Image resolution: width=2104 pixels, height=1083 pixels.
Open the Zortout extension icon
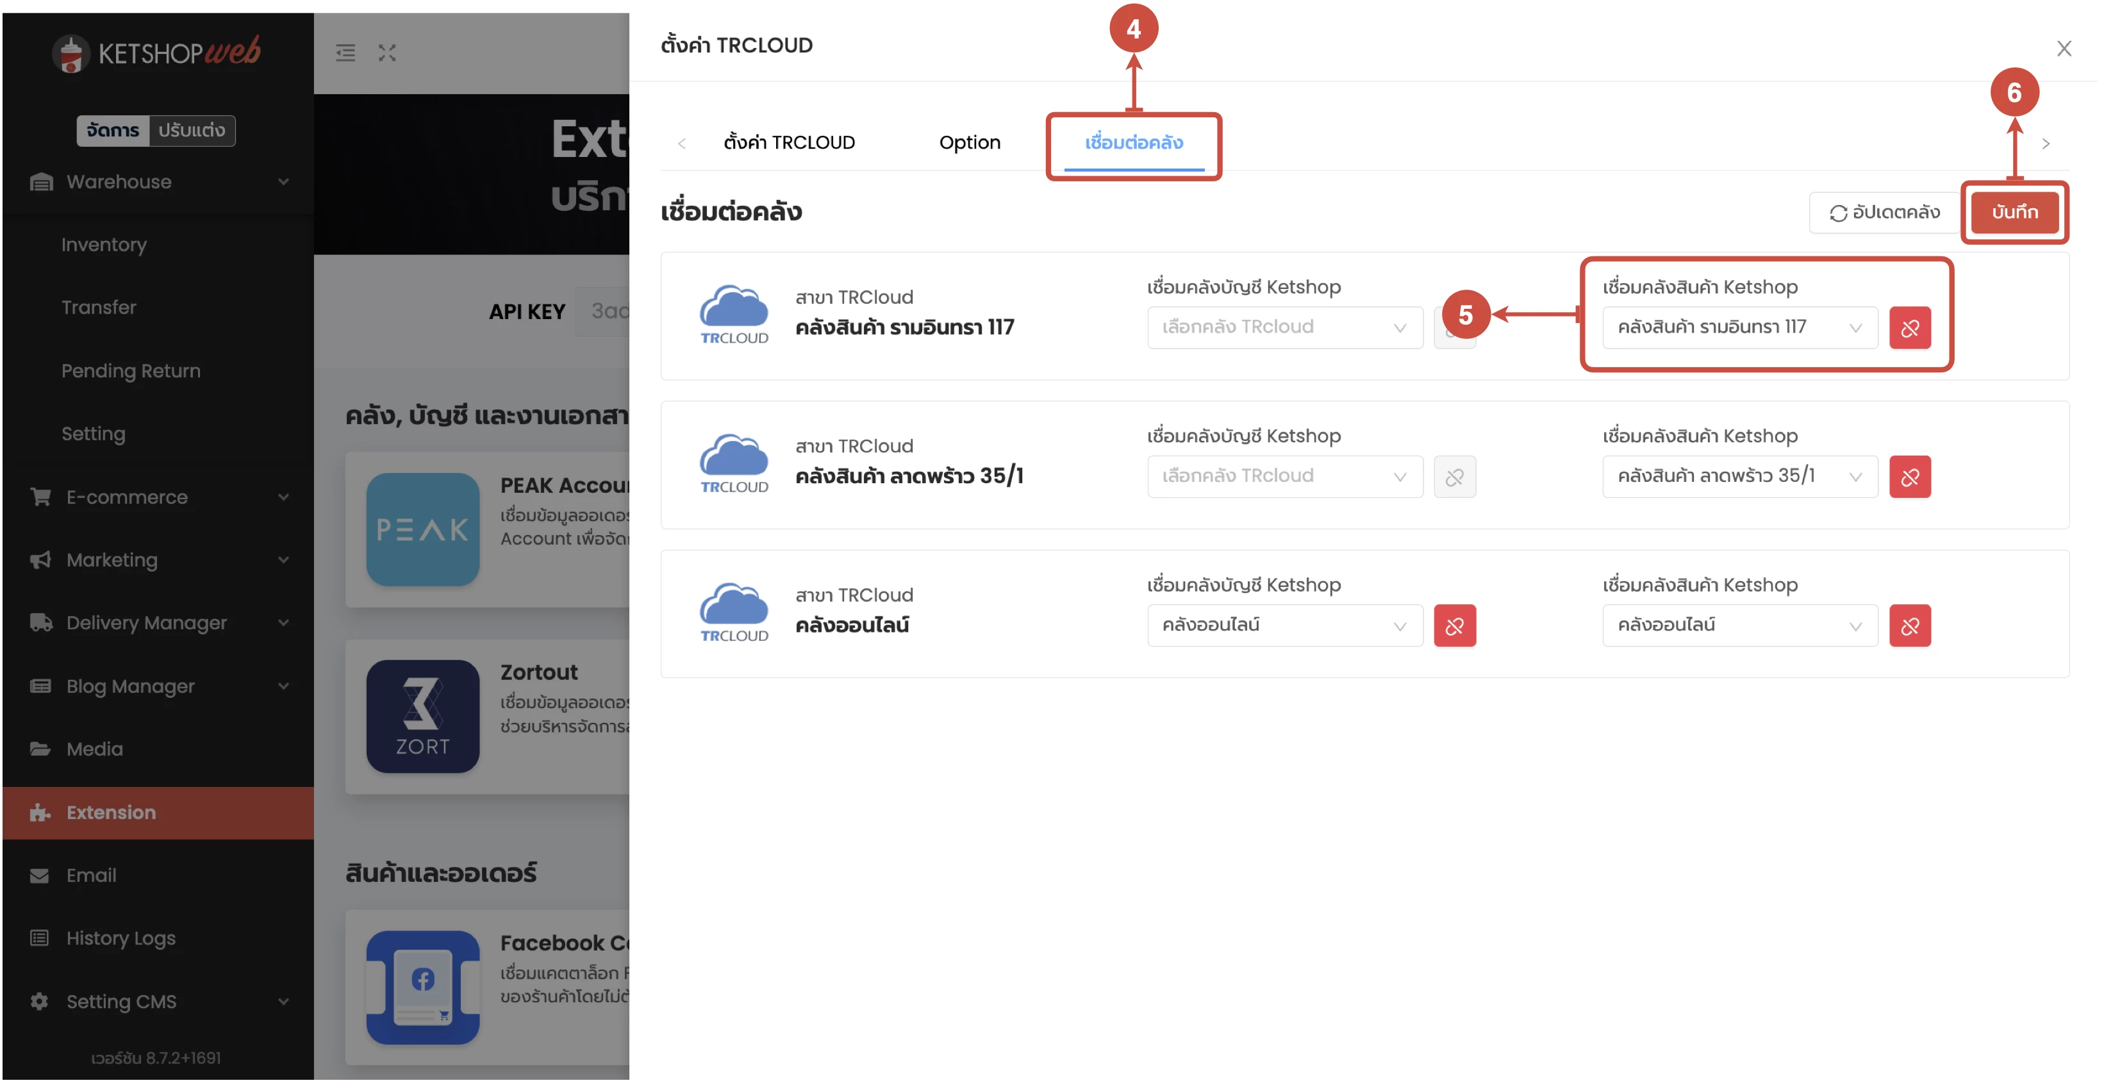(422, 715)
